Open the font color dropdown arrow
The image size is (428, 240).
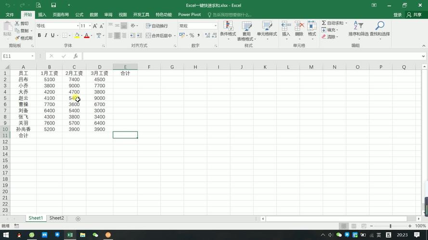pos(91,36)
